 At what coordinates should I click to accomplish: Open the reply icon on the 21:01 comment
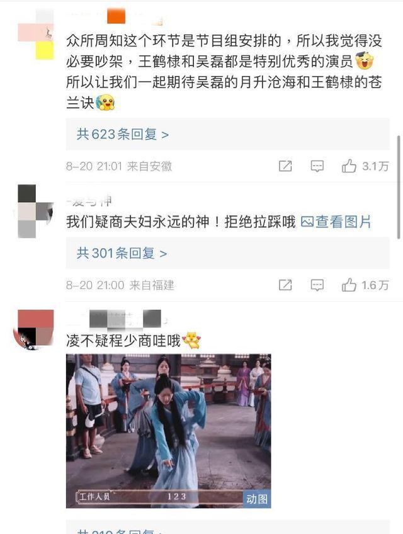pos(317,166)
